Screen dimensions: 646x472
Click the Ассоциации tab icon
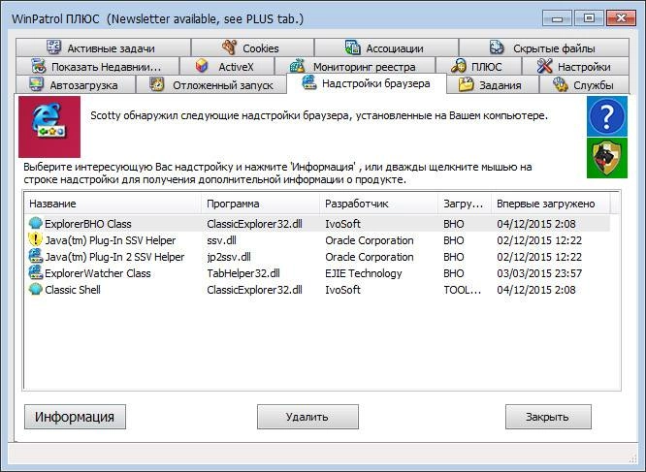(x=353, y=47)
